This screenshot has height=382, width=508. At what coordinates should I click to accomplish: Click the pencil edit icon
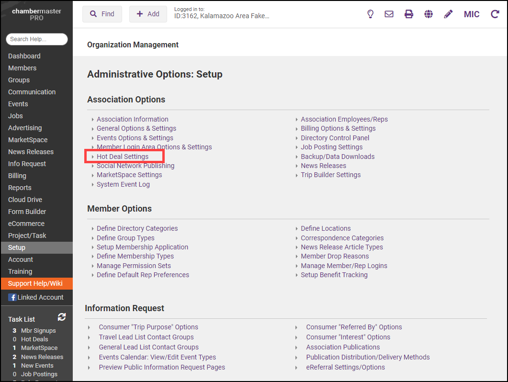click(448, 14)
